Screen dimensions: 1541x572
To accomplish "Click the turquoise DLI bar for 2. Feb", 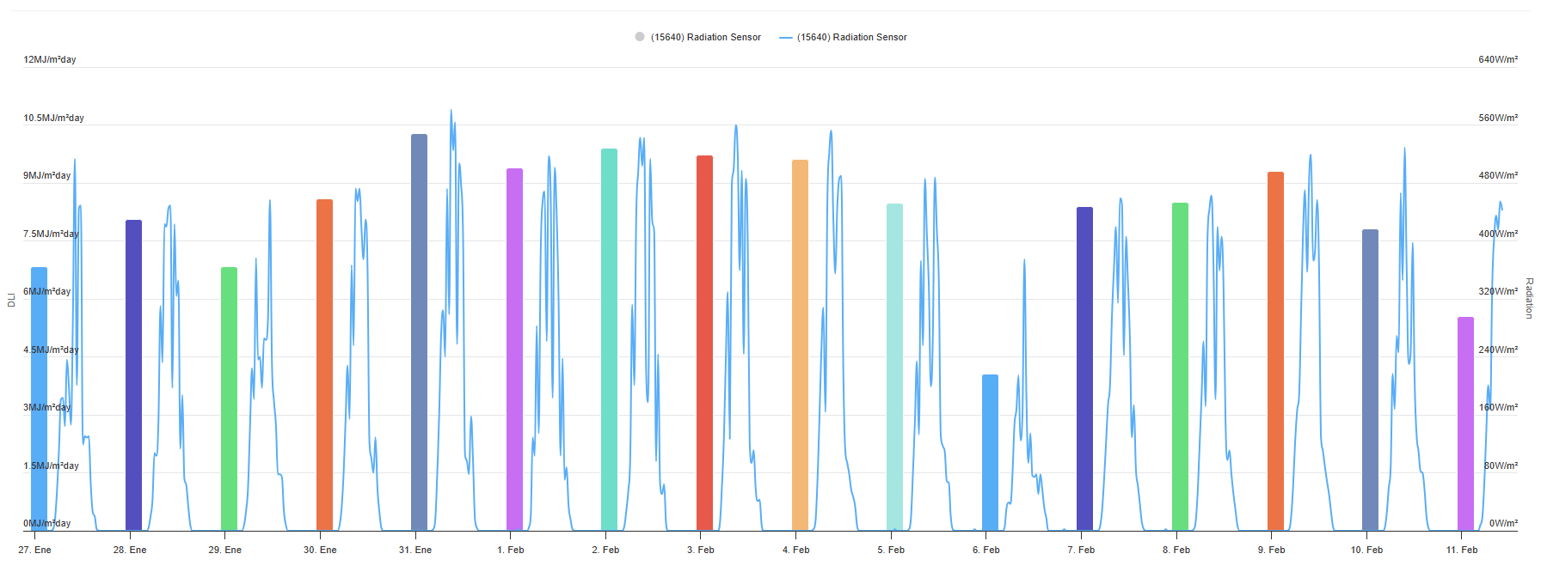I will [609, 339].
